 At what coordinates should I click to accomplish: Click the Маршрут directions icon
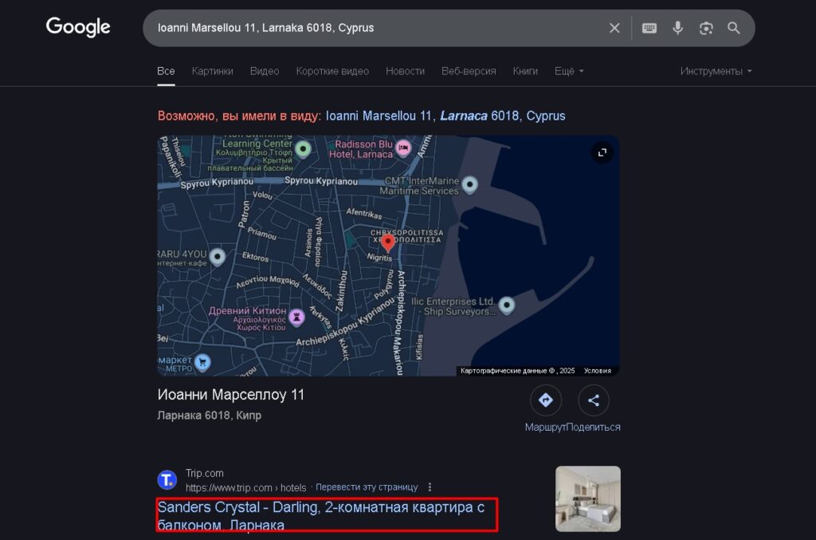545,400
